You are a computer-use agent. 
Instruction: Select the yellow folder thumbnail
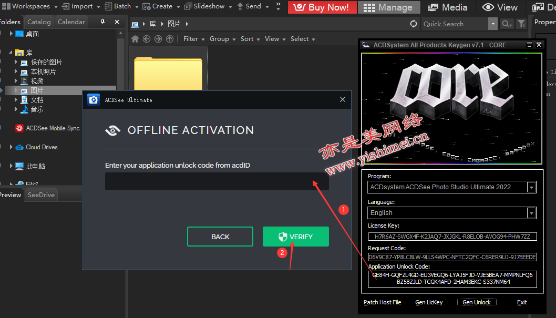point(168,74)
